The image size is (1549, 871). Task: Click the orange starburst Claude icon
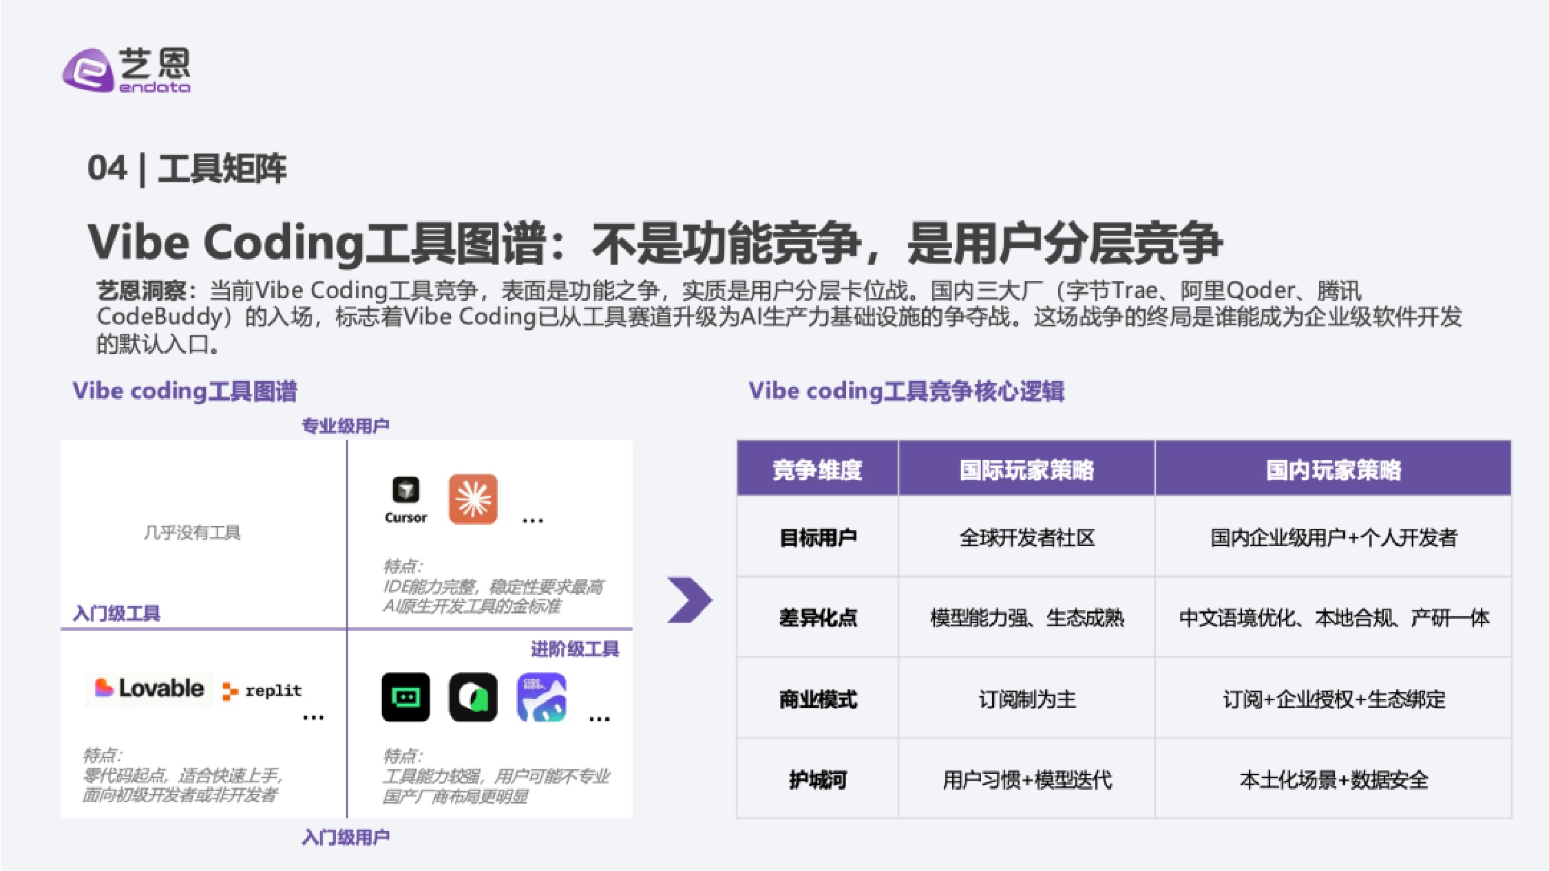(x=473, y=499)
